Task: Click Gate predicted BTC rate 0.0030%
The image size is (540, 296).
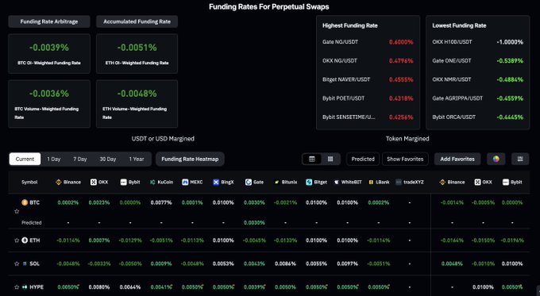Action: [x=254, y=223]
